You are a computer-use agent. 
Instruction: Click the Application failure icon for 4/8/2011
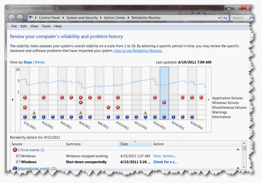click(99, 97)
